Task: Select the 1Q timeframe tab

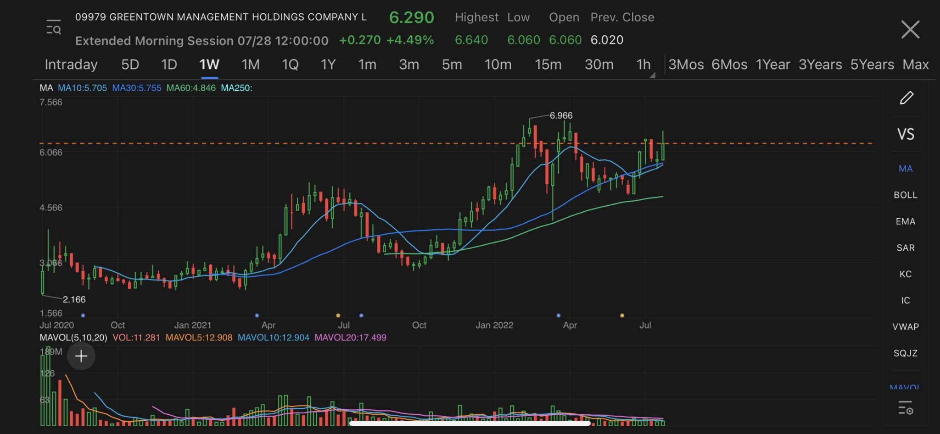Action: [x=290, y=65]
